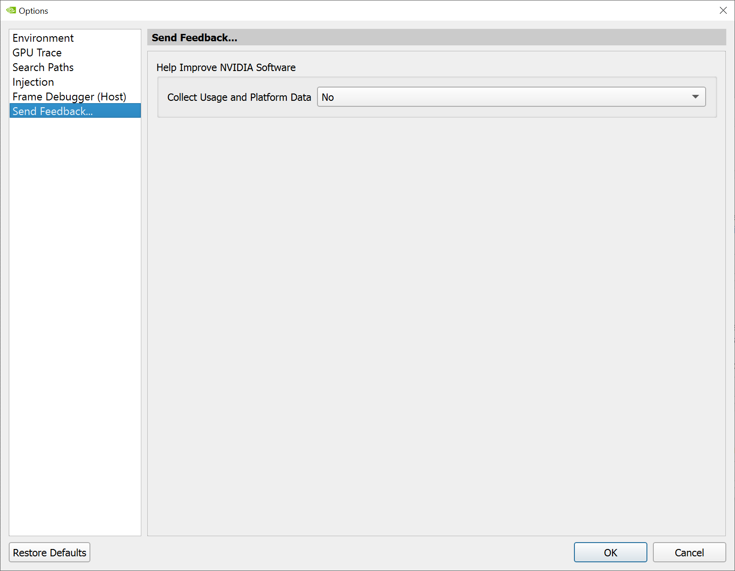735x571 pixels.
Task: Click the highlighted Send Feedback sidebar entry
Action: point(52,111)
